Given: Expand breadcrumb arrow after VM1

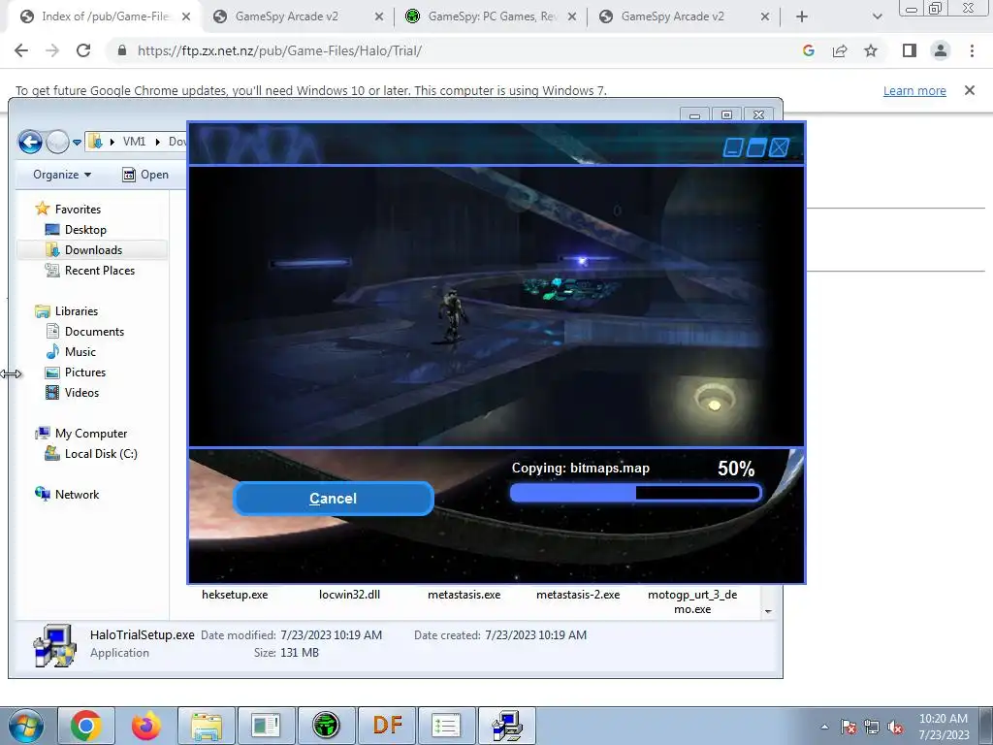Looking at the screenshot, I should point(158,142).
